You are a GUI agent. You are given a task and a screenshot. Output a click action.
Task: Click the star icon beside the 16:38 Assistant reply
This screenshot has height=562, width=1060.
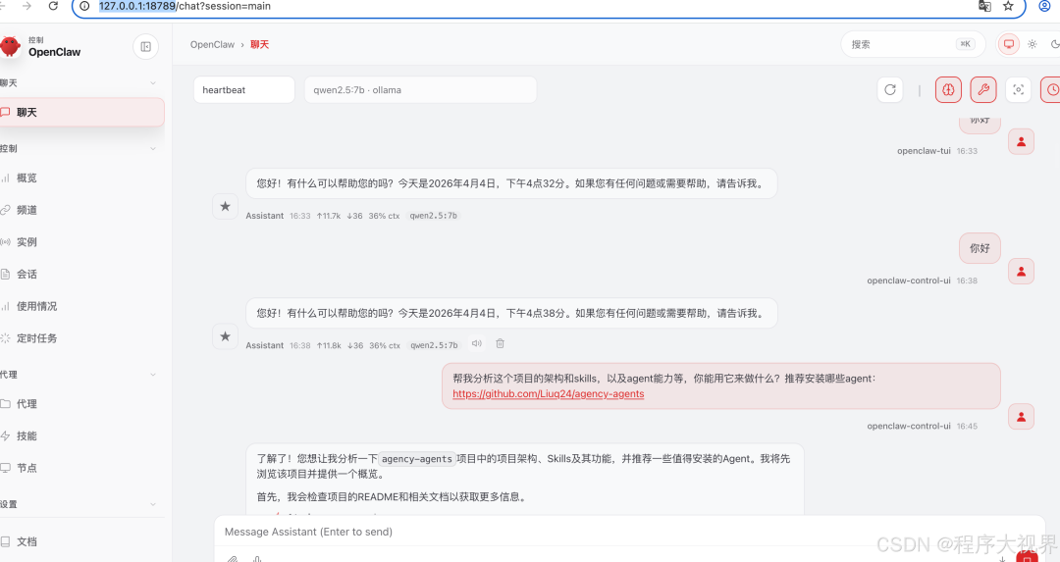point(225,336)
